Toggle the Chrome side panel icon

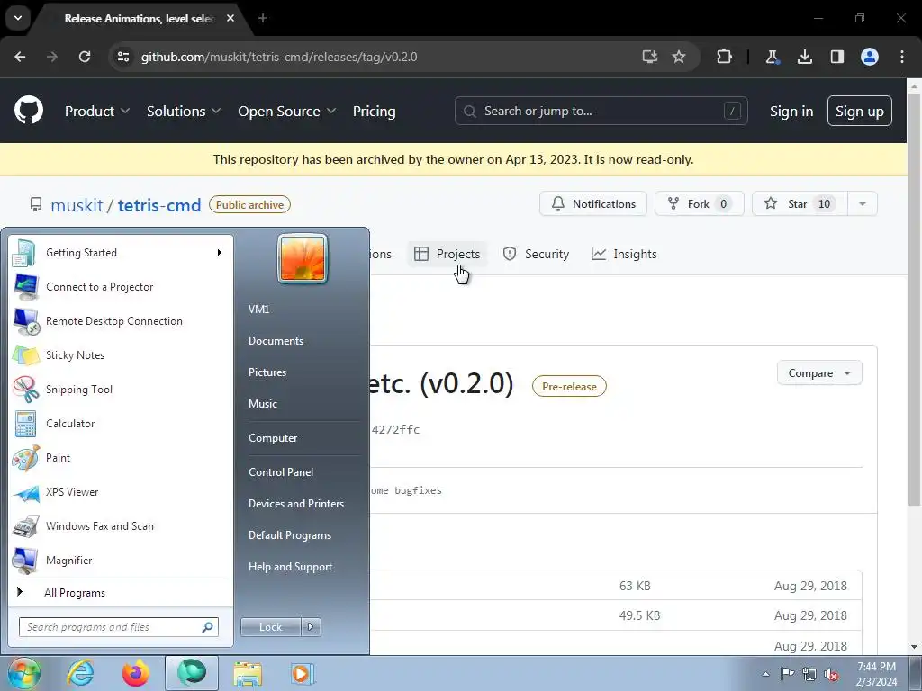[836, 57]
